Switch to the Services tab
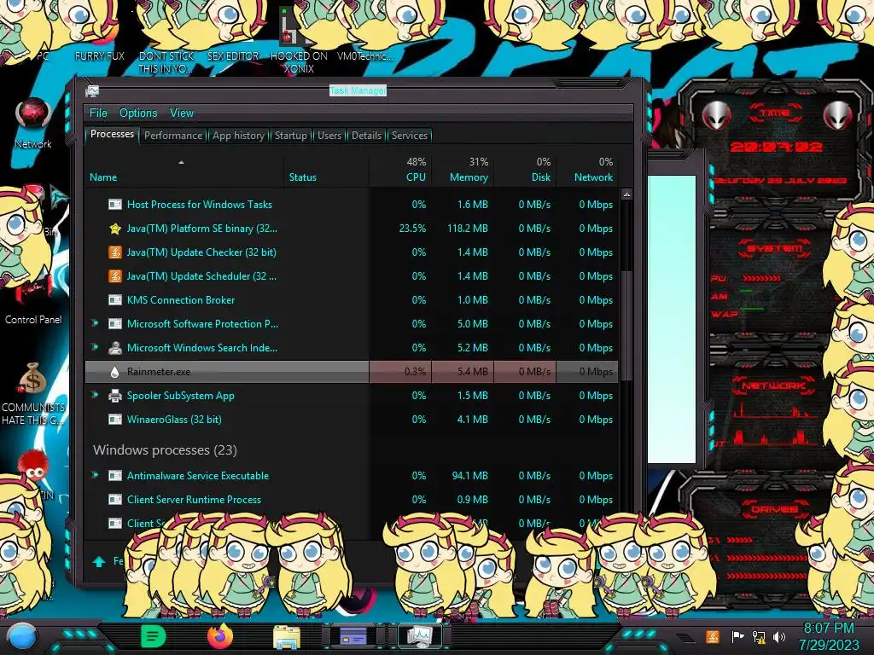 pyautogui.click(x=409, y=136)
